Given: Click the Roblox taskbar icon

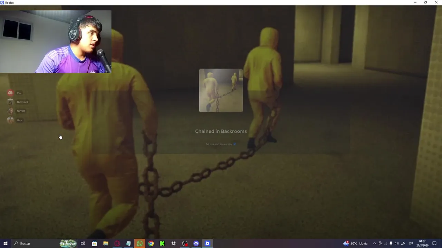Looking at the screenshot, I should click(207, 244).
